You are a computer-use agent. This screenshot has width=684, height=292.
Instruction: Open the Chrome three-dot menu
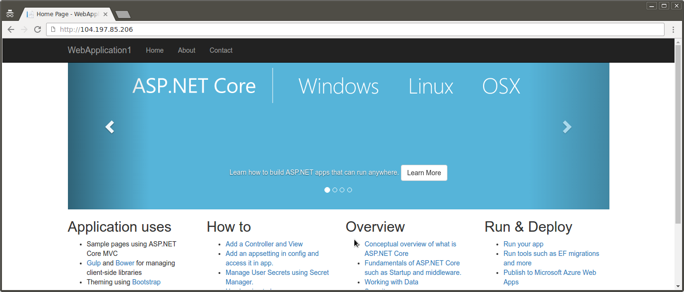673,29
